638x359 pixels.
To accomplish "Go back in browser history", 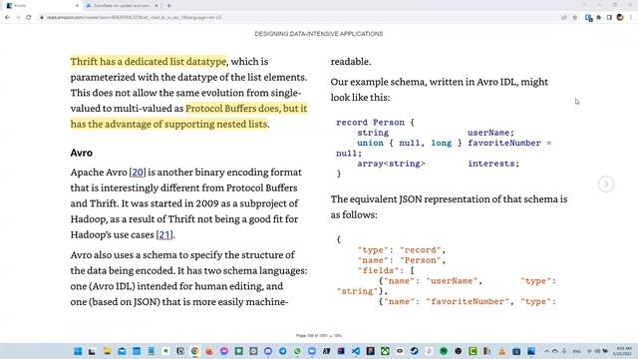I will pyautogui.click(x=7, y=18).
